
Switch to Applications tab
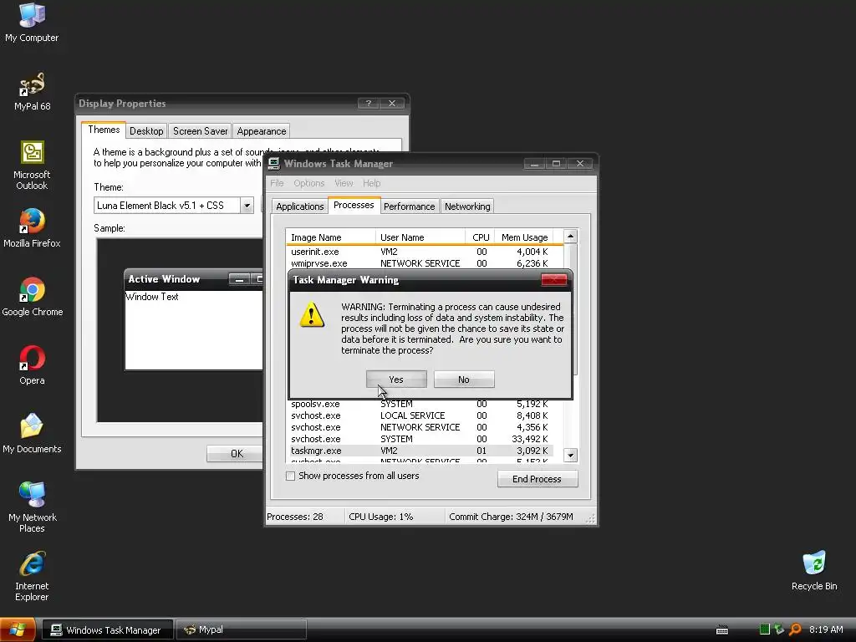tap(300, 206)
